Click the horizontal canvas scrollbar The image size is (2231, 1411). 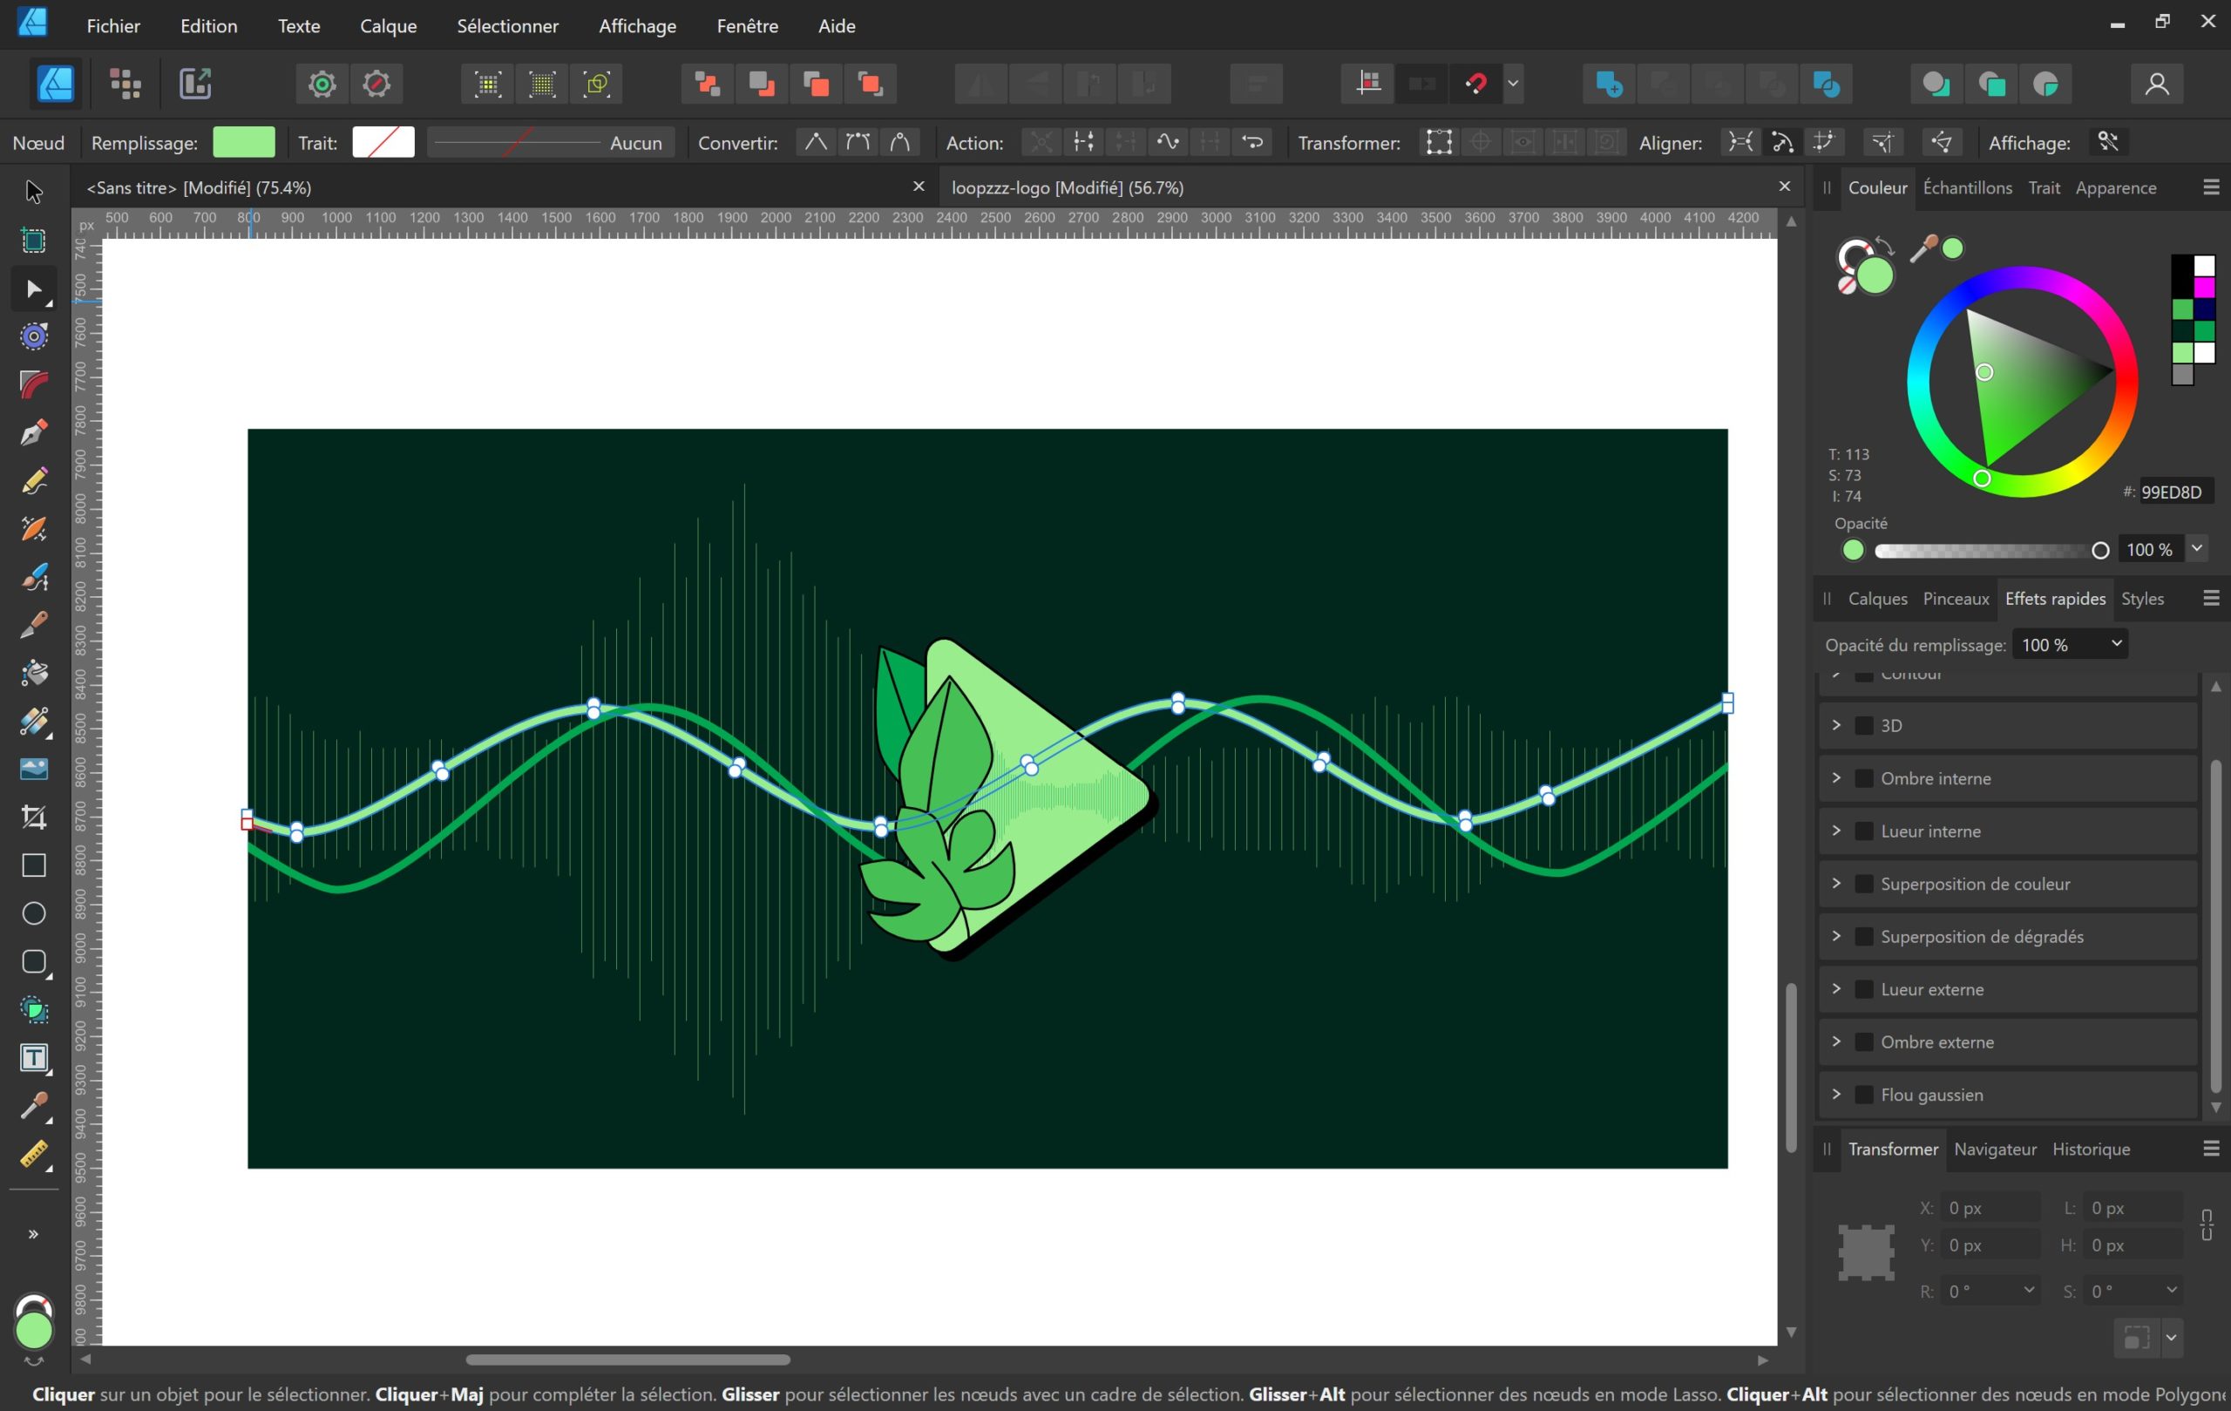pyautogui.click(x=627, y=1359)
